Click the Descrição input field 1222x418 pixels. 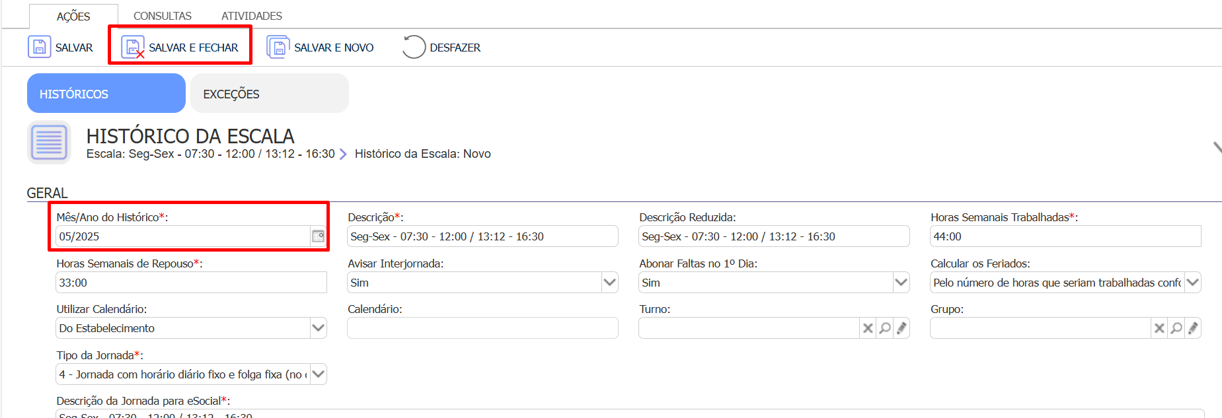[482, 236]
